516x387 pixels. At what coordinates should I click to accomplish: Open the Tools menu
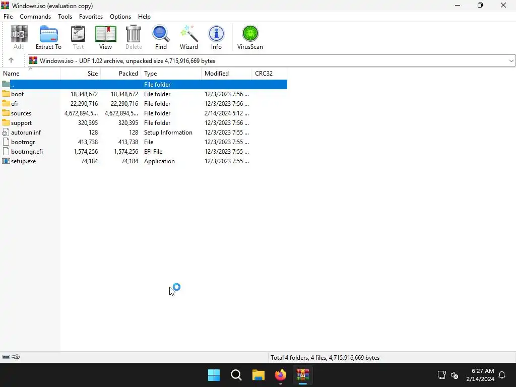65,17
